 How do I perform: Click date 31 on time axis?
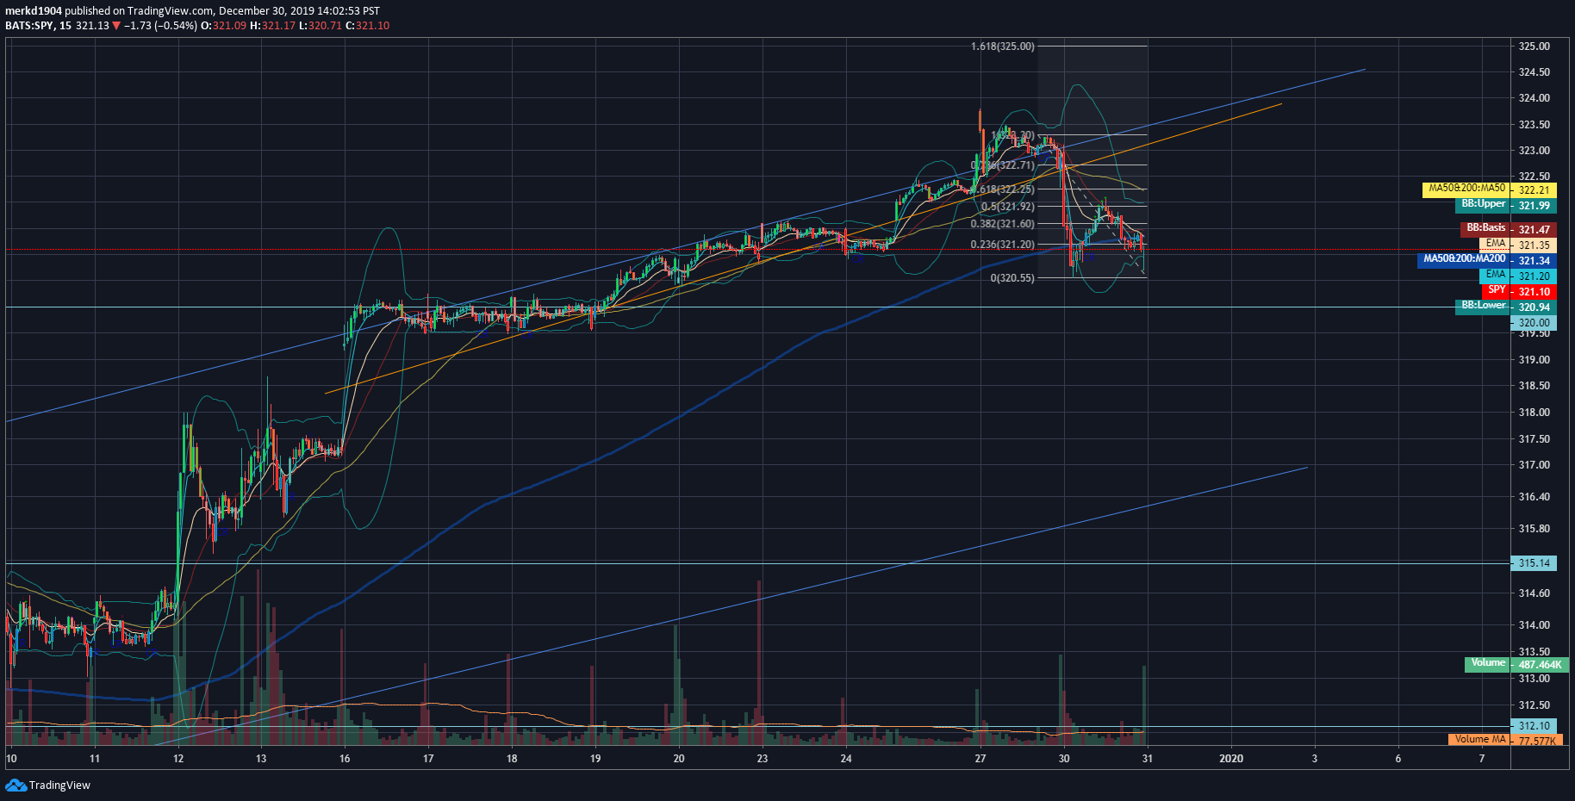(x=1148, y=759)
